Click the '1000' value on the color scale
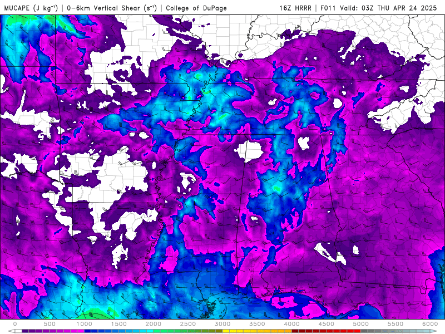This screenshot has height=334, width=445. (85, 324)
